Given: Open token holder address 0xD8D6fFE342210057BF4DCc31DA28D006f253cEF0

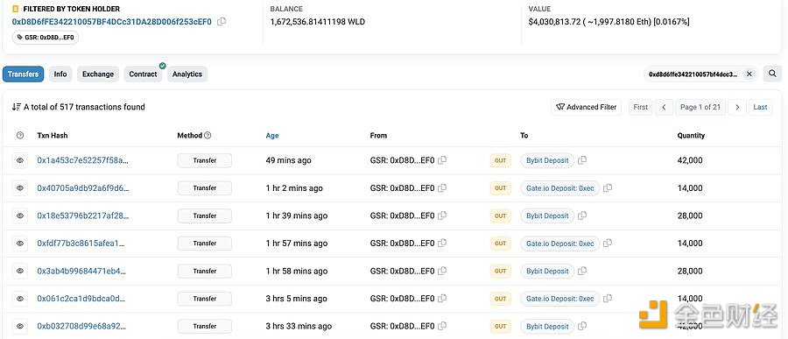Looking at the screenshot, I should pyautogui.click(x=112, y=22).
